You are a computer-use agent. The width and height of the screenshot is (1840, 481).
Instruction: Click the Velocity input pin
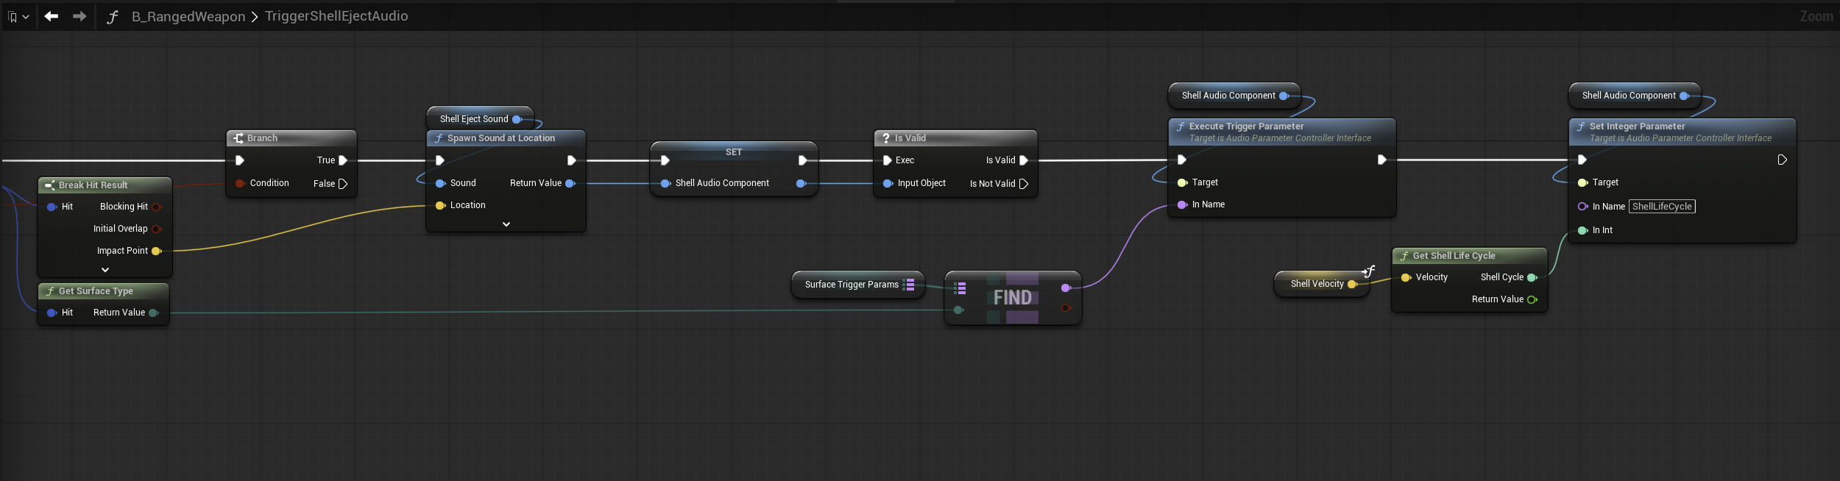tap(1406, 277)
